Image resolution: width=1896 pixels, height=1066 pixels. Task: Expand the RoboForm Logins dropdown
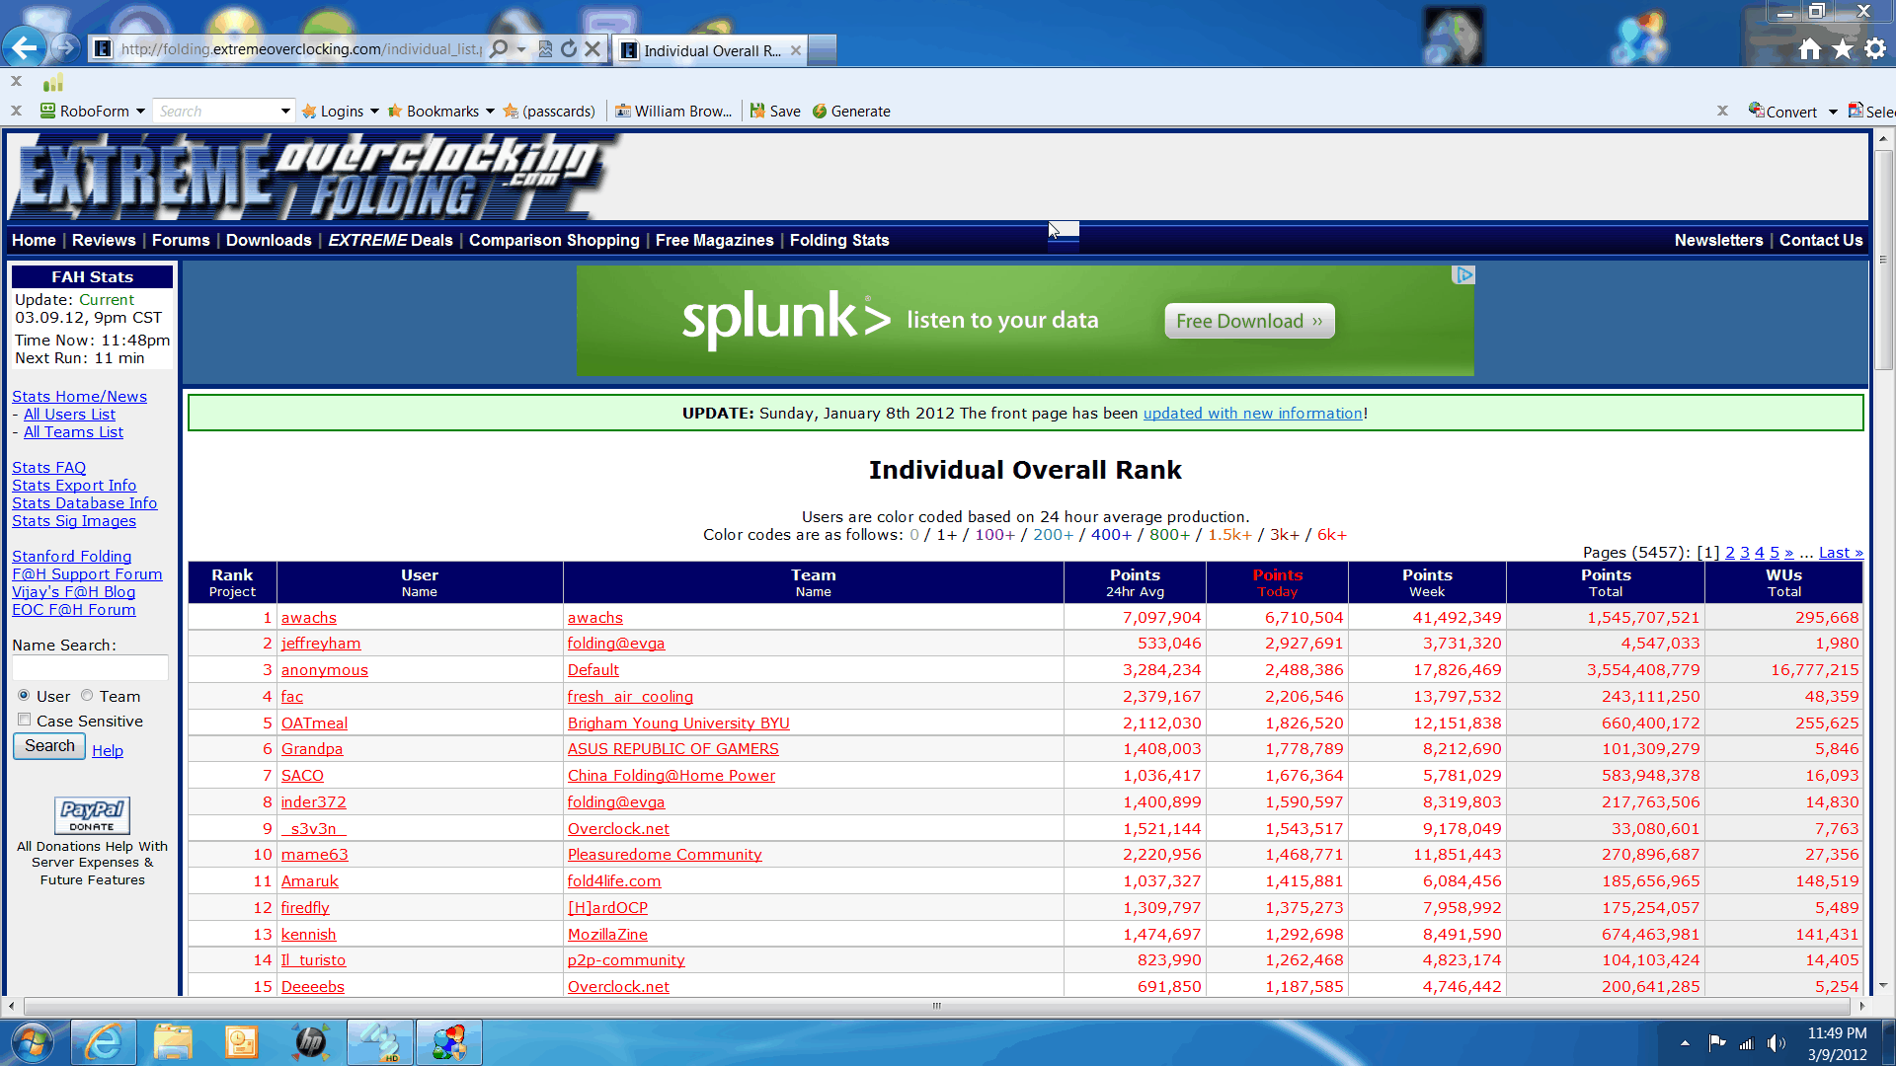click(374, 112)
